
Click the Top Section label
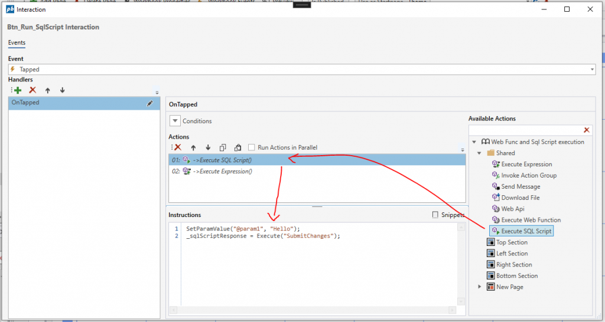(x=512, y=242)
